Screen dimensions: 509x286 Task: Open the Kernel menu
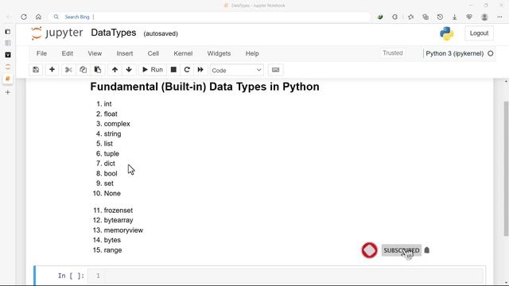tap(183, 53)
